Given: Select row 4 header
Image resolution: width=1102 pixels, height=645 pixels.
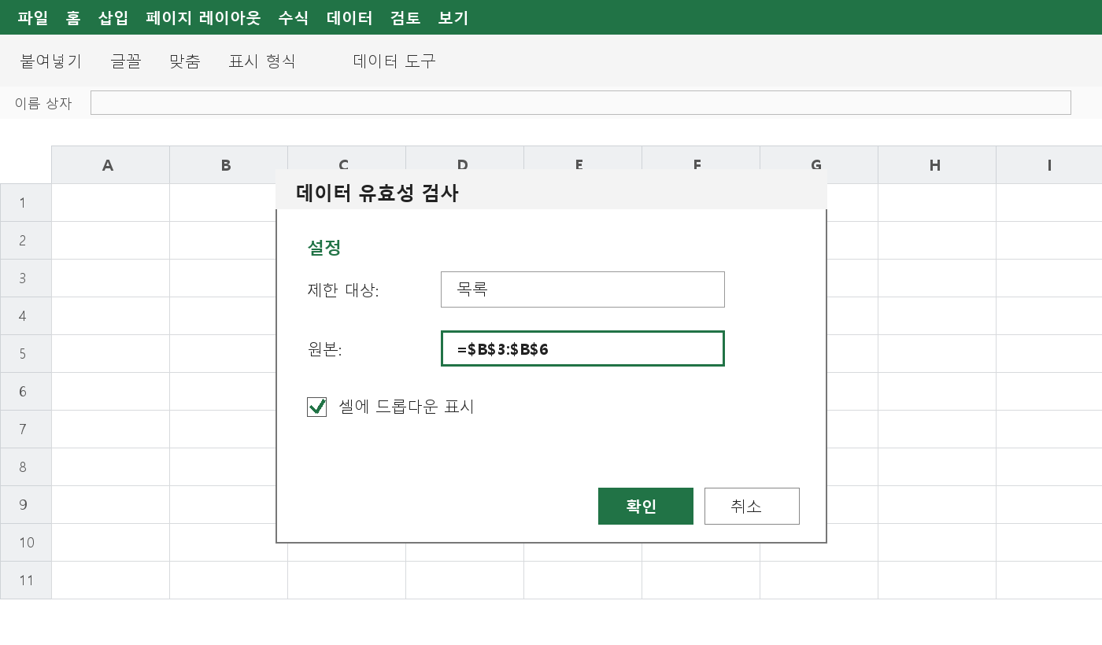Looking at the screenshot, I should (26, 315).
